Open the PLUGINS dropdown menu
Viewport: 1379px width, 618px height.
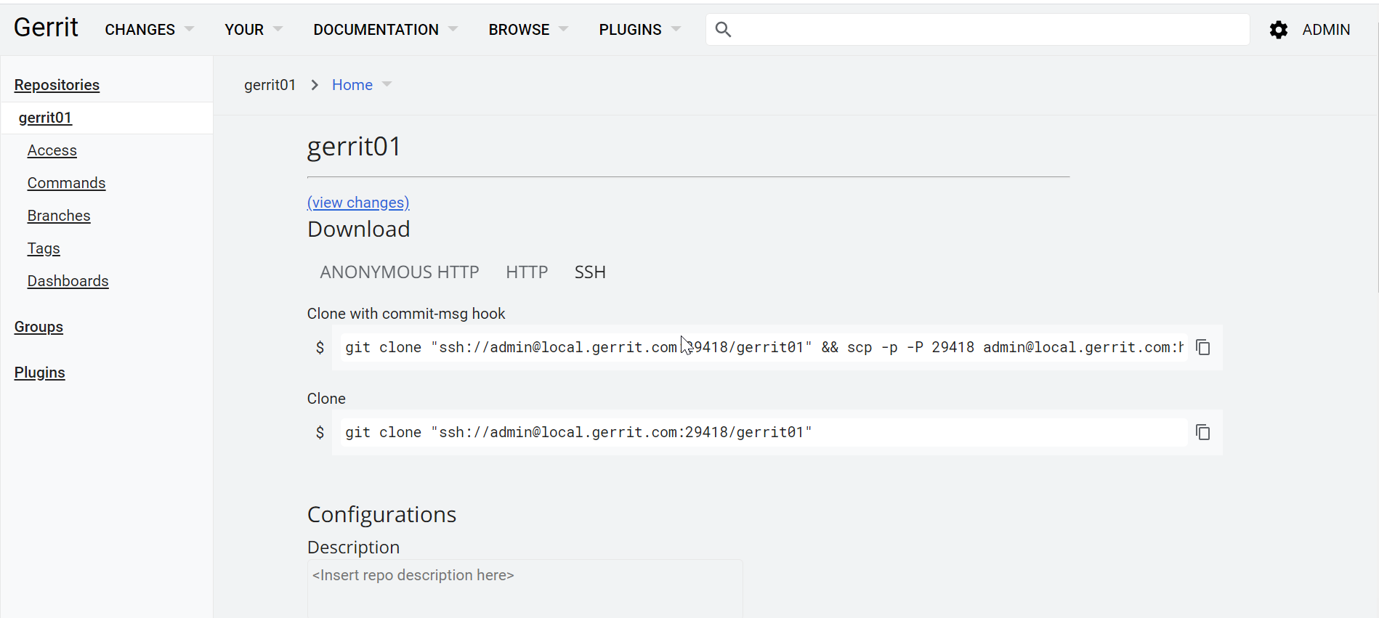[x=640, y=30]
